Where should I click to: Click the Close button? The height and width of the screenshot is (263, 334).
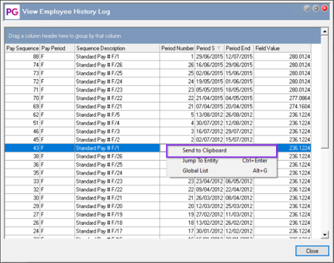(312, 251)
